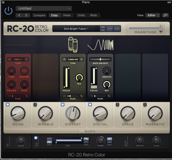Screen dimensions: 172x160
Task: Open the View Editor dropdown
Action: [x=152, y=15]
